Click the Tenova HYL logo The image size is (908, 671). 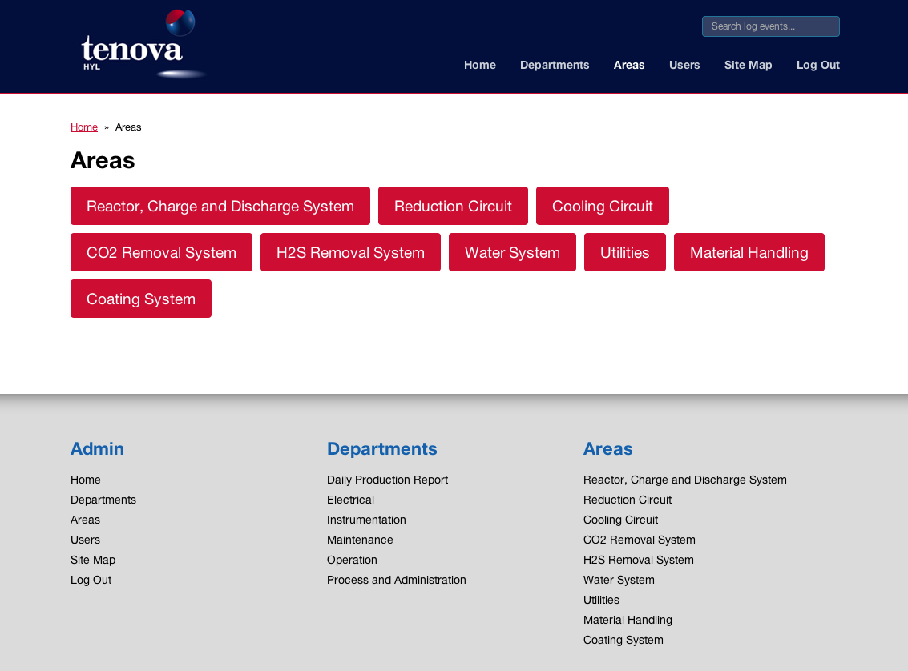coord(143,44)
